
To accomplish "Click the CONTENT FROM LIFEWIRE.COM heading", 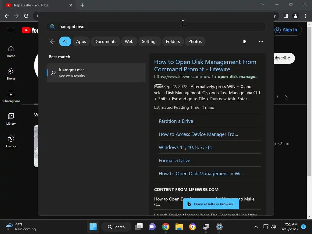I will pyautogui.click(x=186, y=190).
